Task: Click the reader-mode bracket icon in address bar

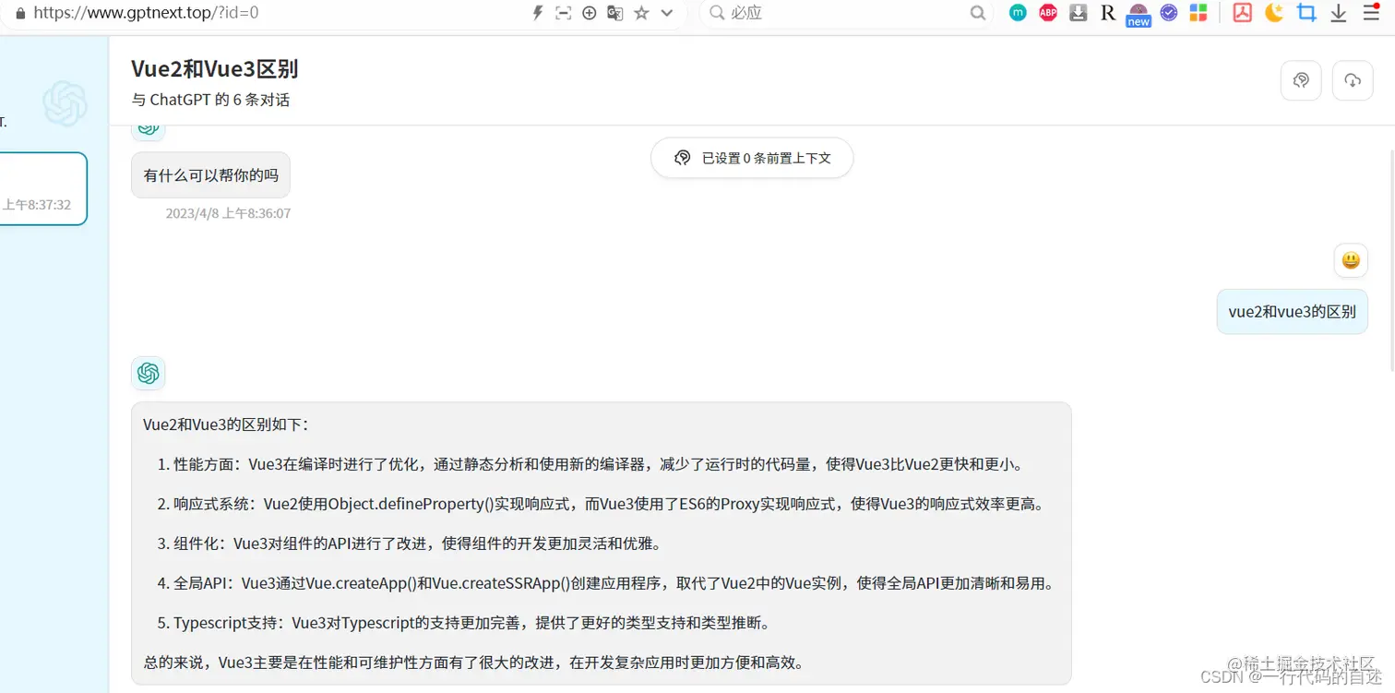Action: point(564,13)
